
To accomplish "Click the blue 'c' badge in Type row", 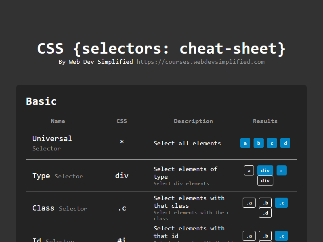I will click(x=281, y=171).
